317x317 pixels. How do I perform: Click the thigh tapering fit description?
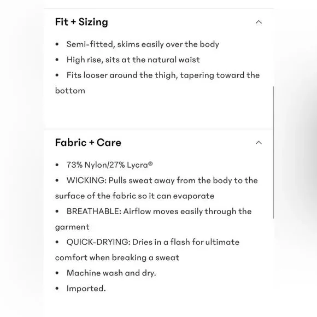click(x=157, y=83)
